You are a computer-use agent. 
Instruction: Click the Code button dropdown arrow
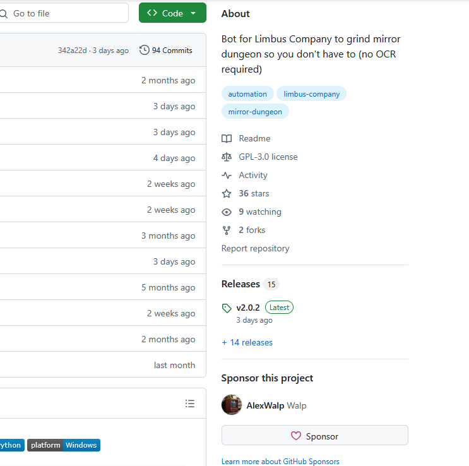pos(193,13)
